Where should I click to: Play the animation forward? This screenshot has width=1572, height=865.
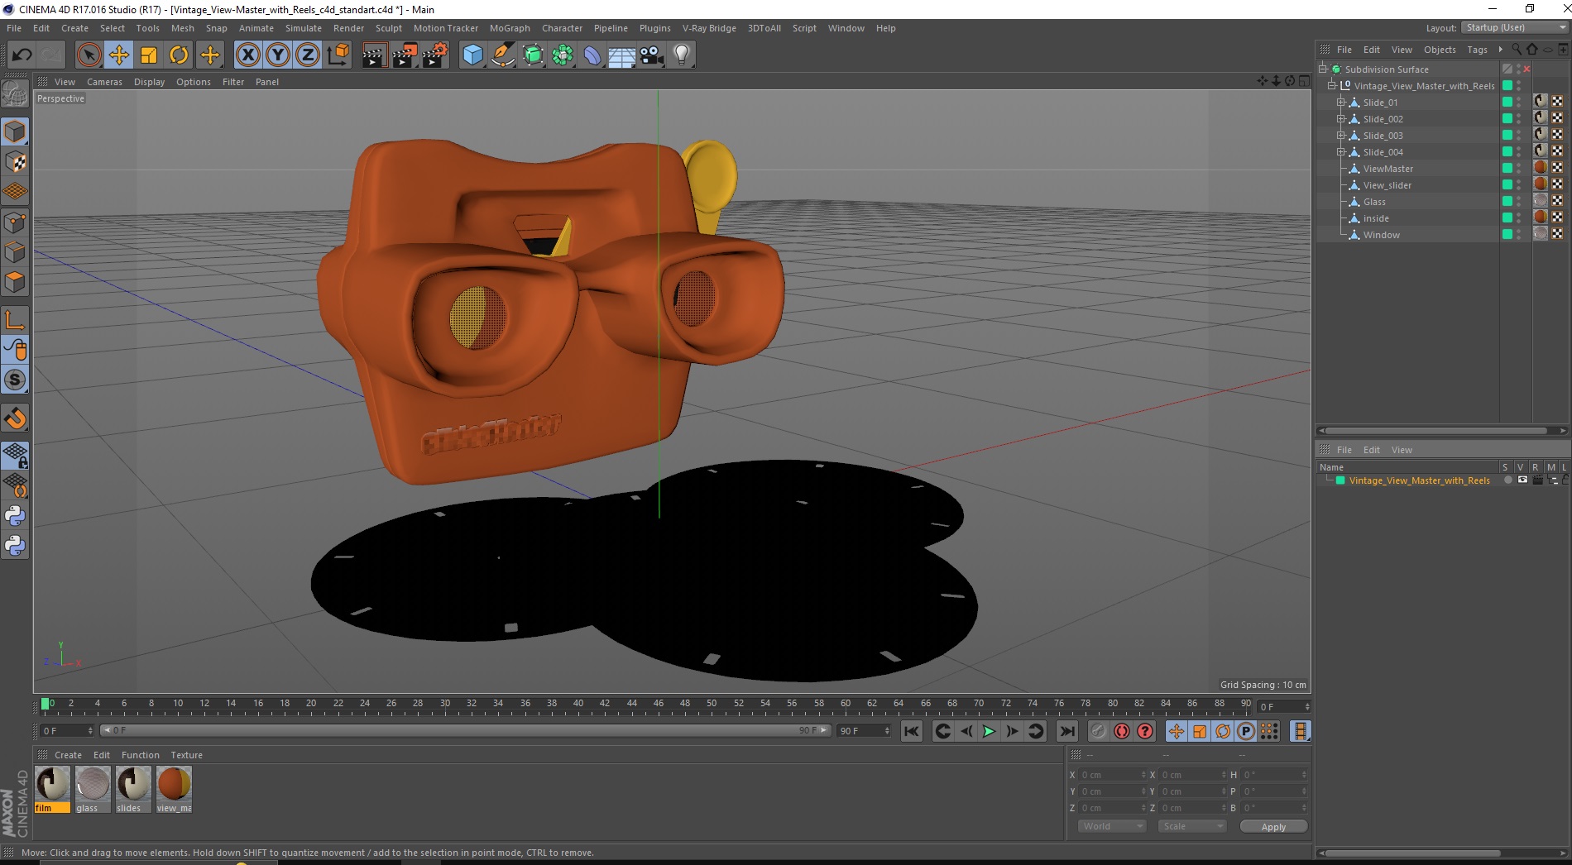point(988,731)
